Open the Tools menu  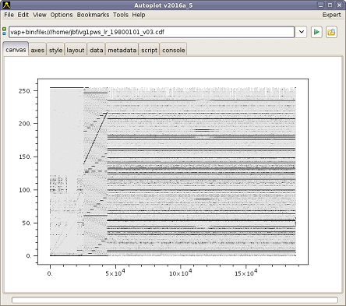tap(121, 15)
